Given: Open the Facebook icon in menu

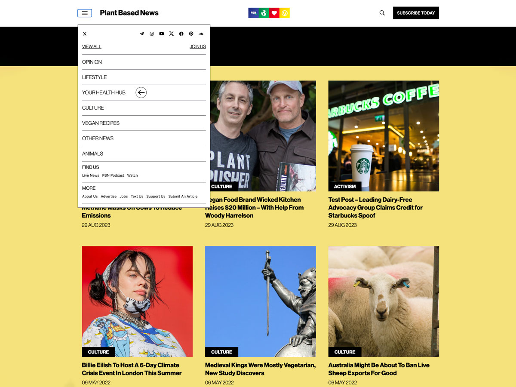Looking at the screenshot, I should [181, 34].
